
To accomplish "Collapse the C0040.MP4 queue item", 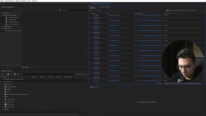I will (x=90, y=33).
